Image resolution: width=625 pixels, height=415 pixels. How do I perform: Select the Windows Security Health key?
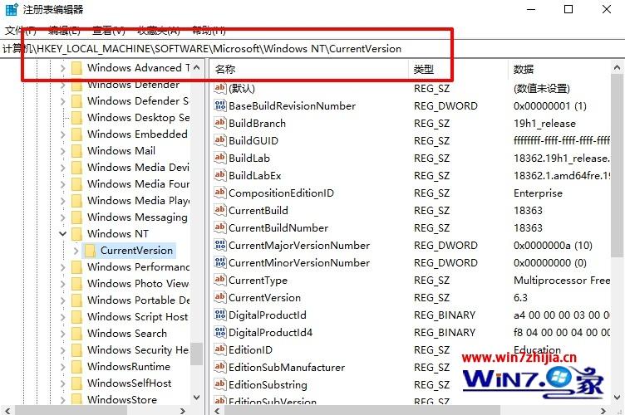[x=138, y=350]
